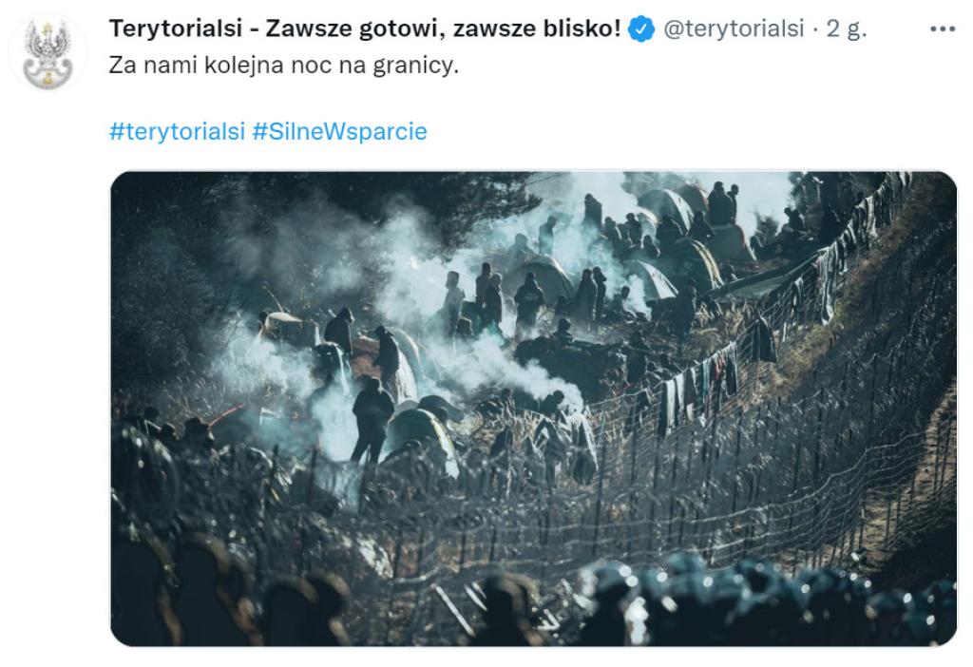Open the three-dots more options menu
The image size is (973, 667).
tap(942, 29)
